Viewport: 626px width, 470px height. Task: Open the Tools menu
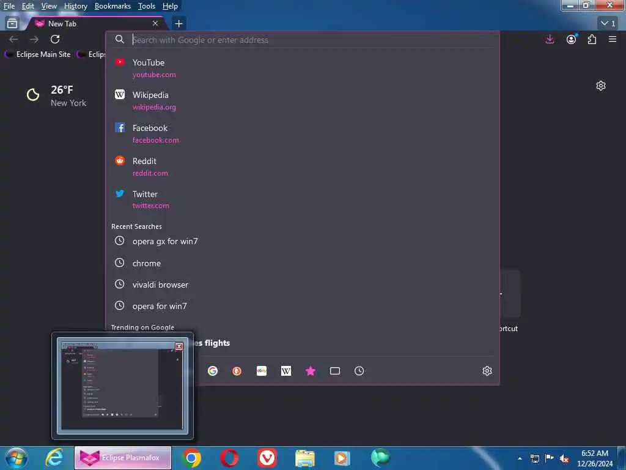[x=147, y=6]
